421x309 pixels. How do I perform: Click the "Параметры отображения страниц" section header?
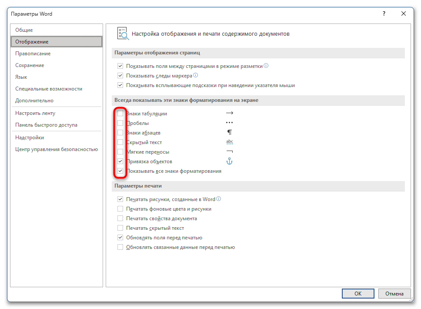pyautogui.click(x=258, y=53)
